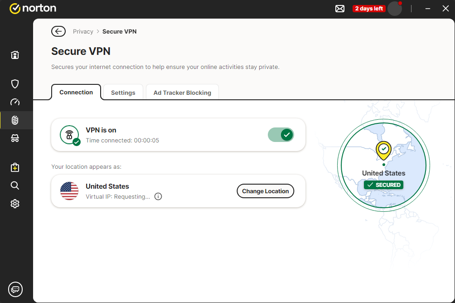The width and height of the screenshot is (455, 303).
Task: Click the United States flag icon
Action: click(69, 191)
